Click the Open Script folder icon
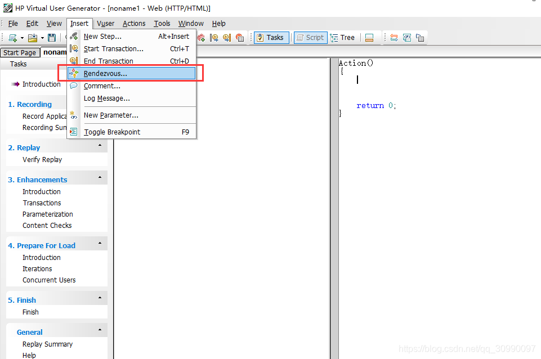This screenshot has height=359, width=541. [33, 38]
